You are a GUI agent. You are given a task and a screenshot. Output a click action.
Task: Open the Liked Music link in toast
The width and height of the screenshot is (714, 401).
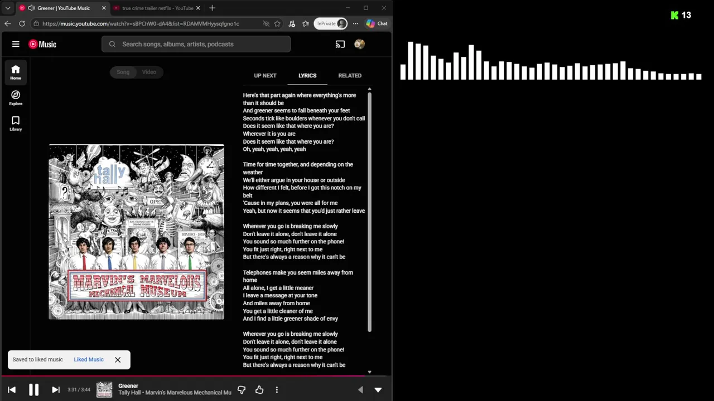(89, 360)
